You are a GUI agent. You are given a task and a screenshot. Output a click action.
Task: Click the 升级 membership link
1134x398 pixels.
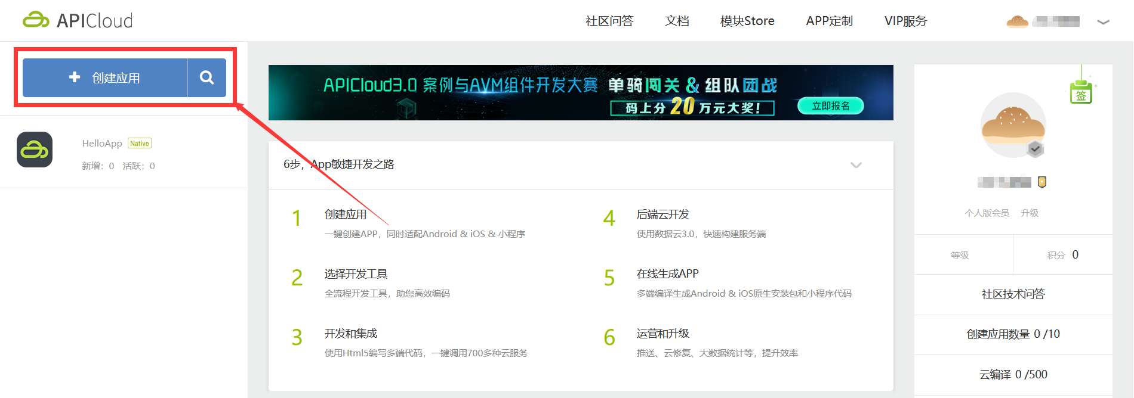(x=1030, y=213)
